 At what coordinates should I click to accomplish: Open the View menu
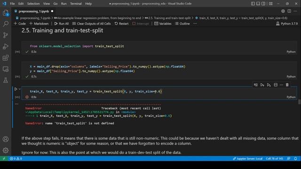tap(46, 4)
